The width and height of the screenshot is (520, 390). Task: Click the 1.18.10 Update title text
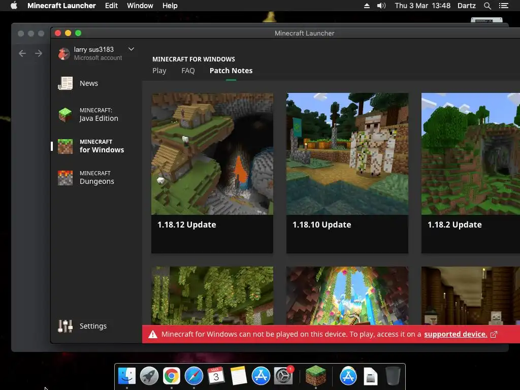321,225
